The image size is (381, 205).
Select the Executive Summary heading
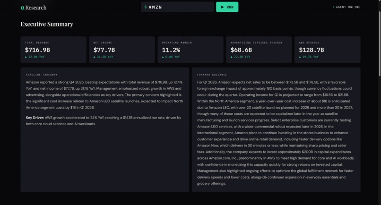click(x=47, y=24)
